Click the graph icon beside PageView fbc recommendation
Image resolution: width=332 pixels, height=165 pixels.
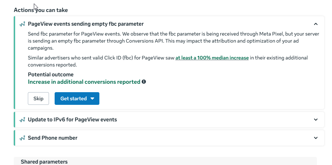22,24
